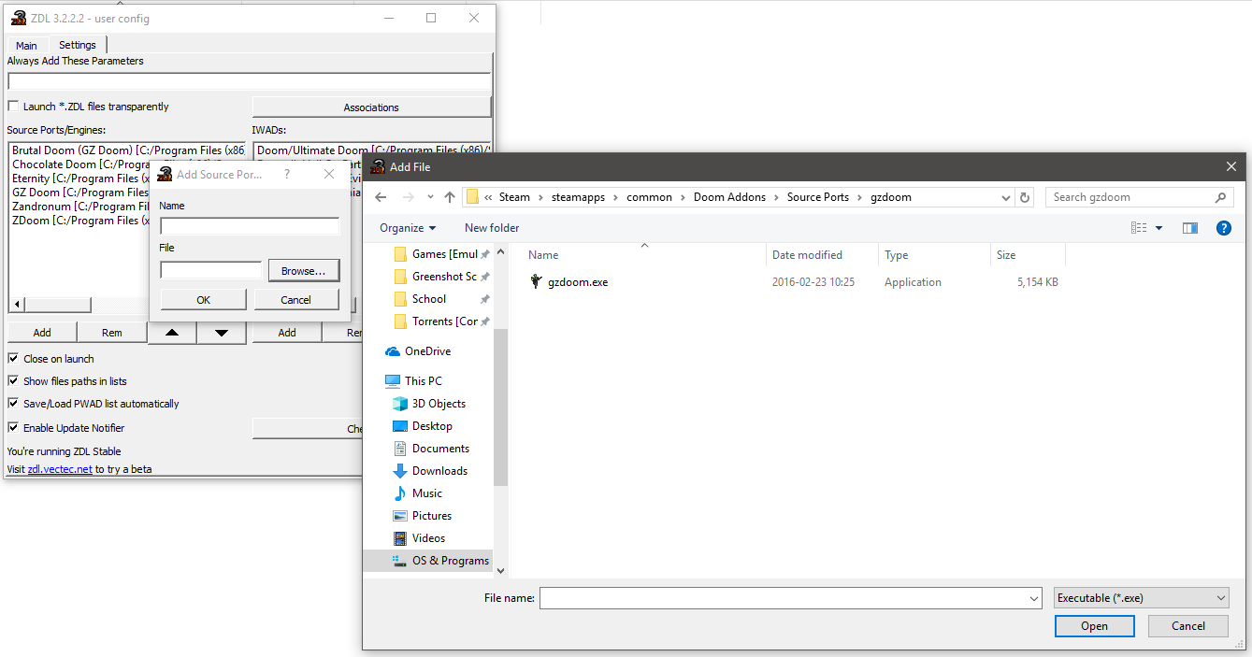
Task: Select Doom/Ultimate Doom IWAD entry
Action: (373, 150)
